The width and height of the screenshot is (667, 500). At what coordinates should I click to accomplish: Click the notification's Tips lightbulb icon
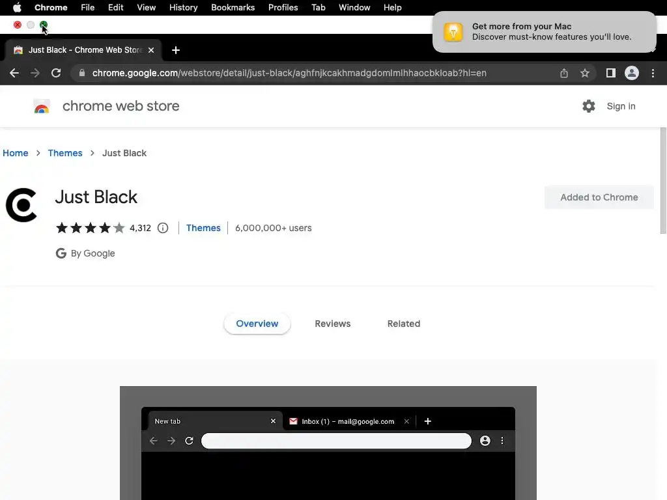coord(453,33)
